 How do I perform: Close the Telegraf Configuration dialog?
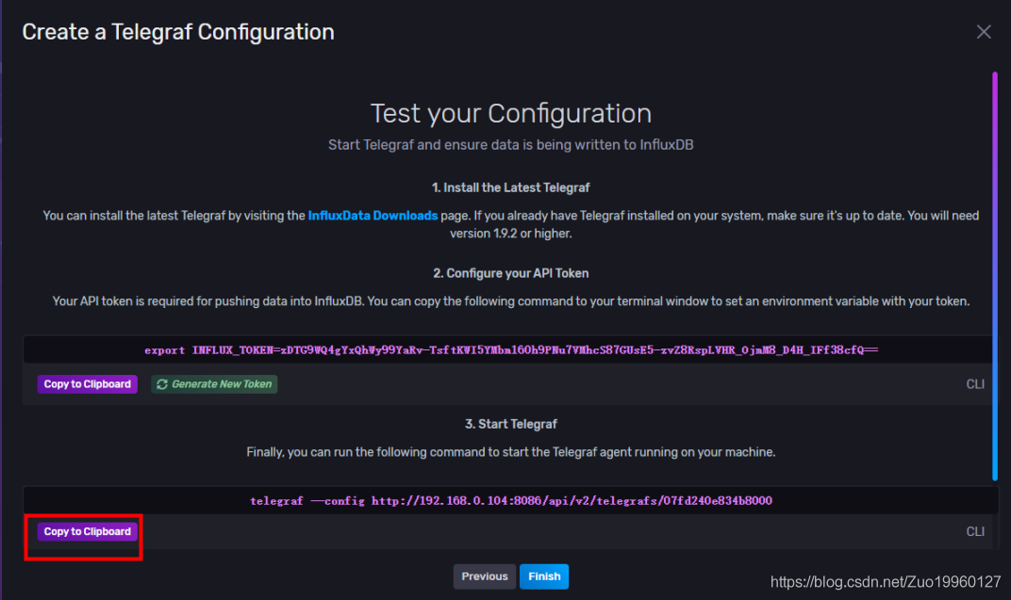[984, 31]
